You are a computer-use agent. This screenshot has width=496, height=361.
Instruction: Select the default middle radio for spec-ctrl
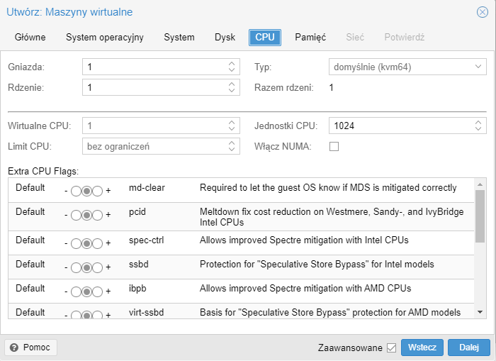[x=86, y=243]
